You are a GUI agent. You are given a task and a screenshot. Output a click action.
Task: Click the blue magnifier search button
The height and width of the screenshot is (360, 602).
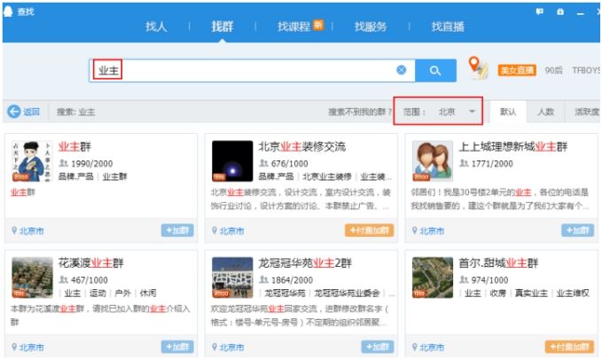(435, 71)
